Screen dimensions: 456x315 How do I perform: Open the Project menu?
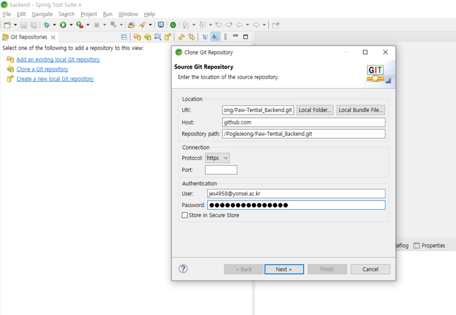89,14
